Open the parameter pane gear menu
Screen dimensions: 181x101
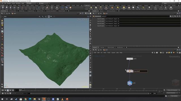(x=171, y=16)
